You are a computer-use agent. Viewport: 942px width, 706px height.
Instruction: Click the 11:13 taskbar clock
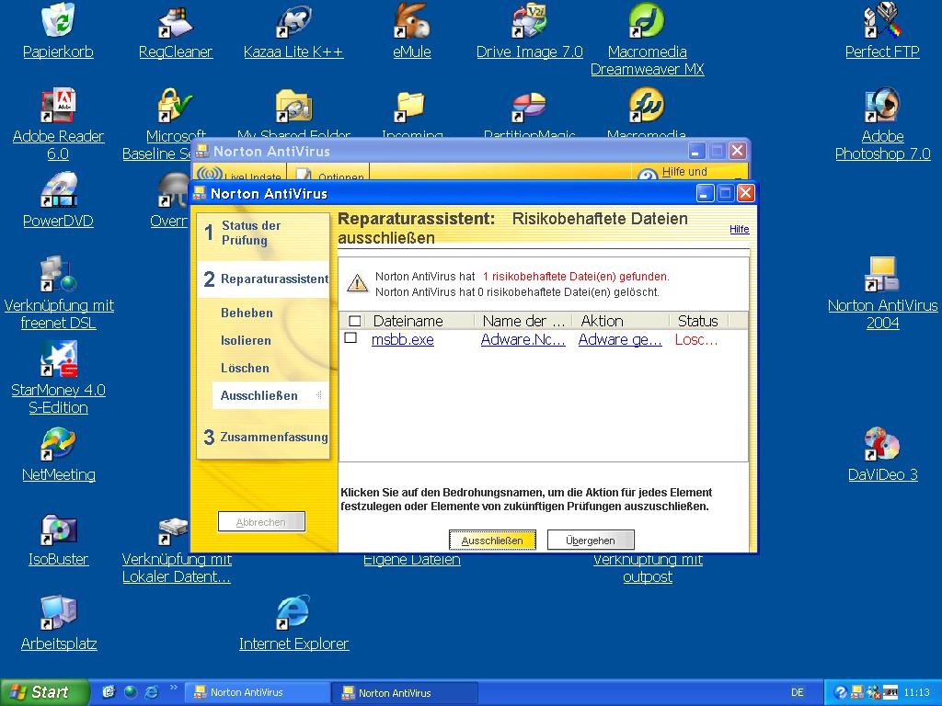click(x=917, y=692)
